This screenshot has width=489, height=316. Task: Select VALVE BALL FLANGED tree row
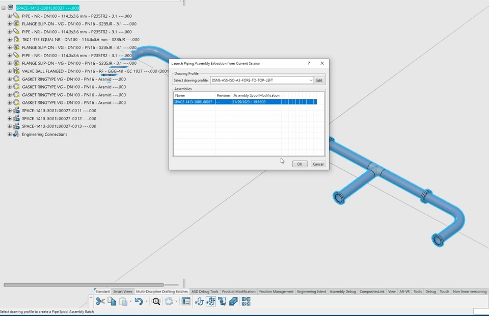tap(95, 71)
